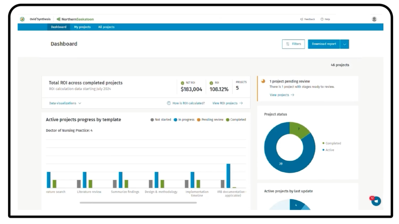The width and height of the screenshot is (399, 224).
Task: Toggle the Not started legend item
Action: point(161,120)
